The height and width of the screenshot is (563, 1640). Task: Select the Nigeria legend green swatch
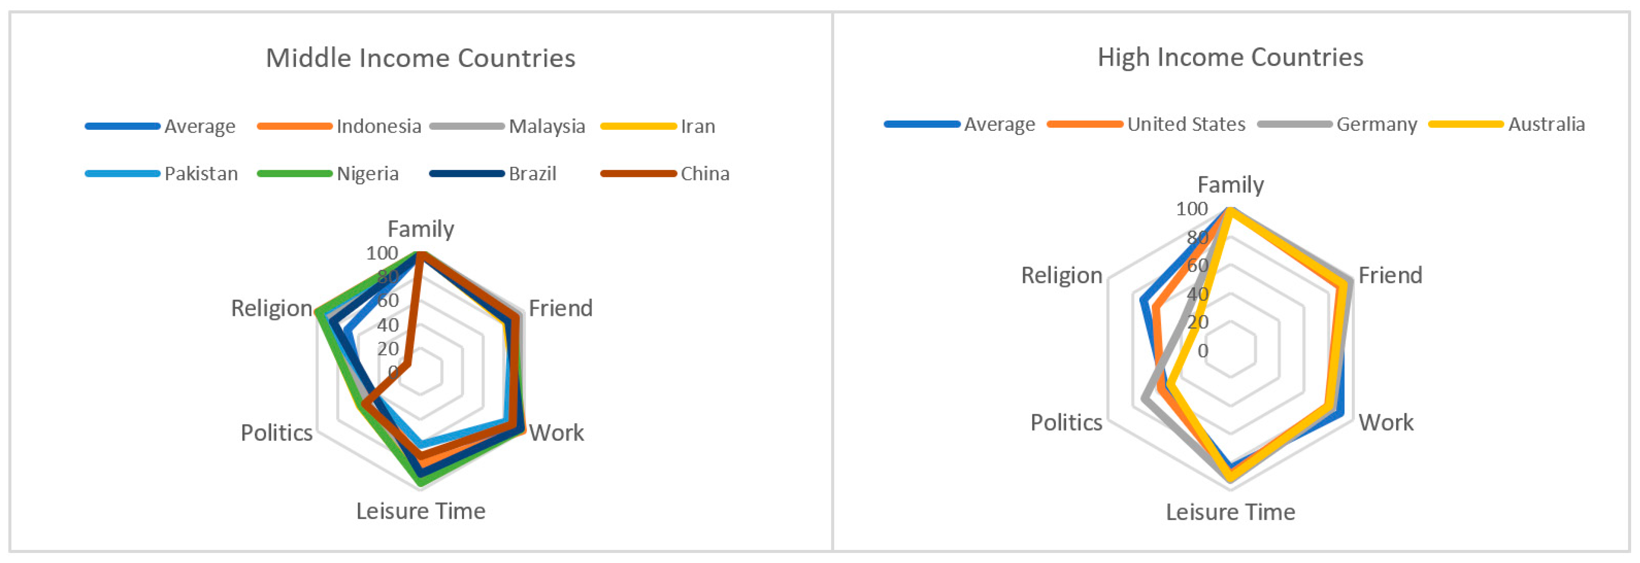[x=294, y=174]
